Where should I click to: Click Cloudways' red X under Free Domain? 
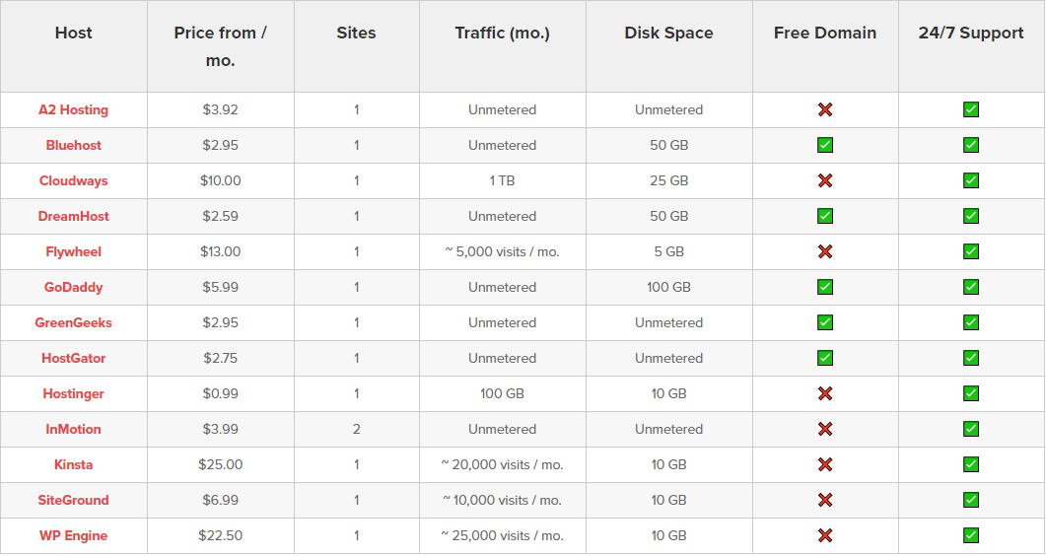tap(825, 180)
